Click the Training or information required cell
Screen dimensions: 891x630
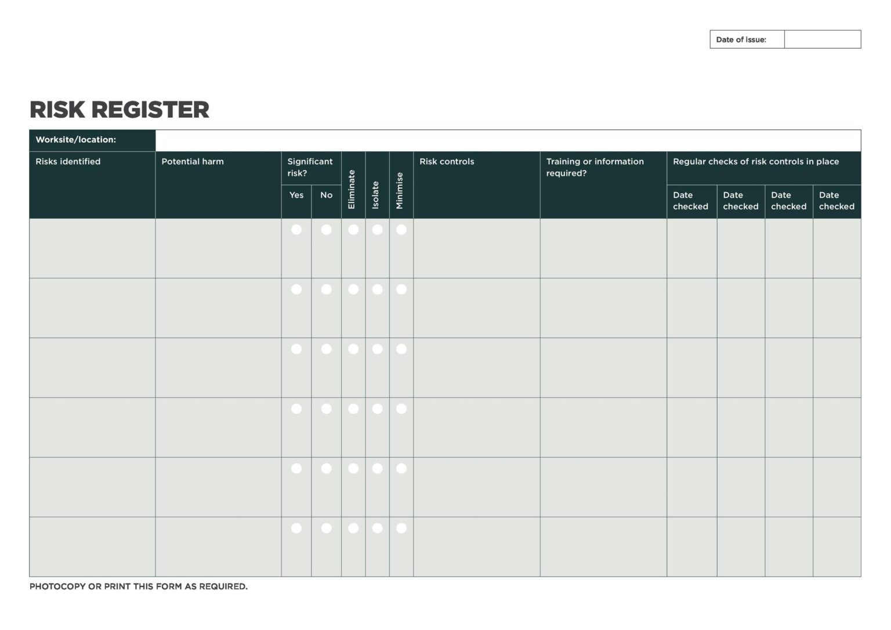tap(603, 248)
